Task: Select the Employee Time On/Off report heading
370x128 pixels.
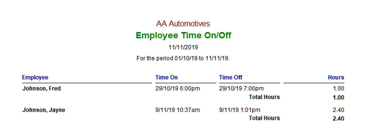Action: tap(183, 35)
